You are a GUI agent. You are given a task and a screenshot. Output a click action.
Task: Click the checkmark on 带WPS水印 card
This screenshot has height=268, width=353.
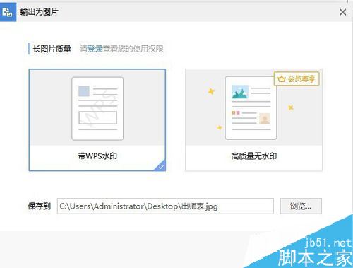click(161, 167)
